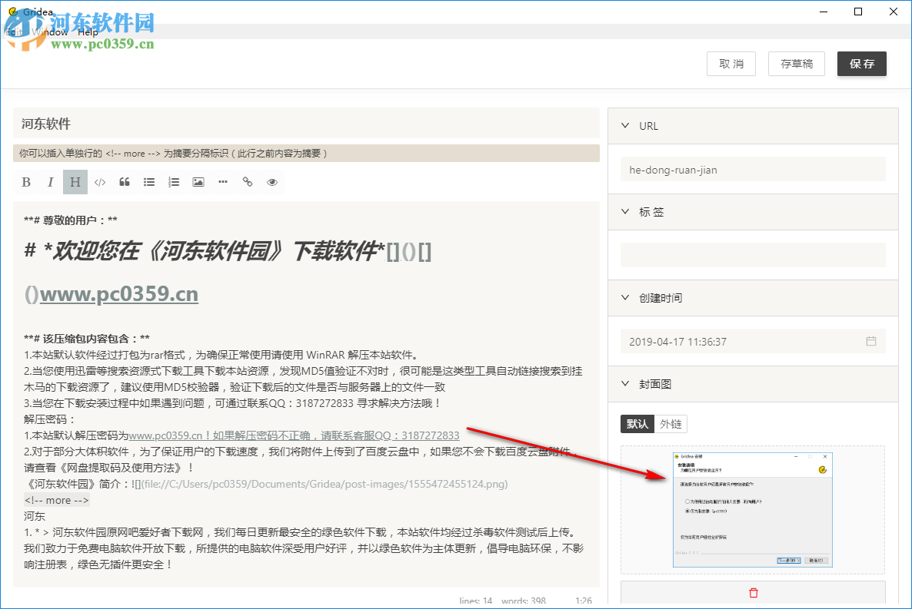
Task: Click the 该压缩包内容包含 line
Action: click(x=87, y=338)
